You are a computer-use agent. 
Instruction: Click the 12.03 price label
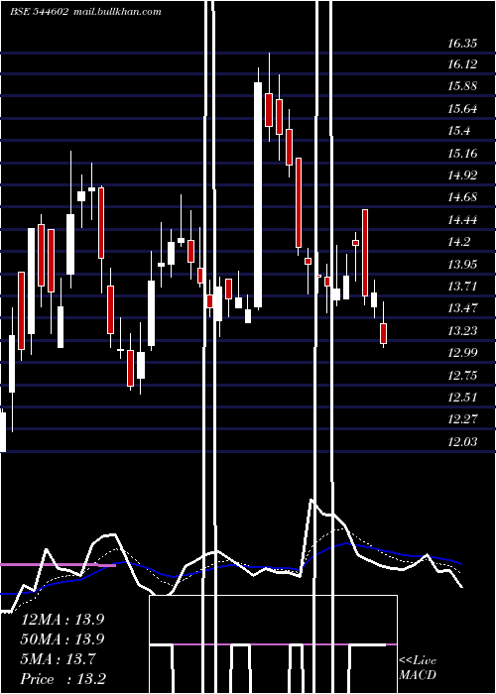462,442
